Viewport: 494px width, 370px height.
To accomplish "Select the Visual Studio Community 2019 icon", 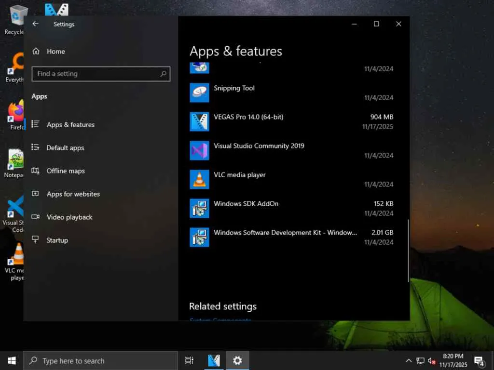I will click(x=199, y=151).
